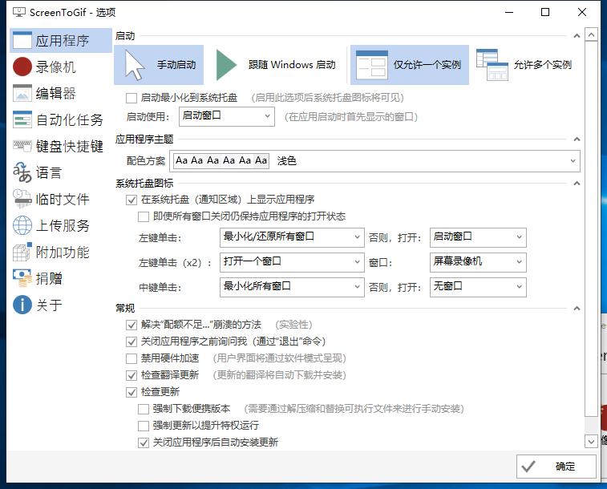This screenshot has width=607, height=489.
Task: Click the Aa color scheme preview swatch
Action: (221, 161)
